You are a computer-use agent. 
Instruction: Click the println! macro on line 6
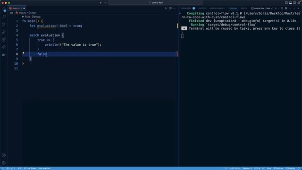point(52,45)
